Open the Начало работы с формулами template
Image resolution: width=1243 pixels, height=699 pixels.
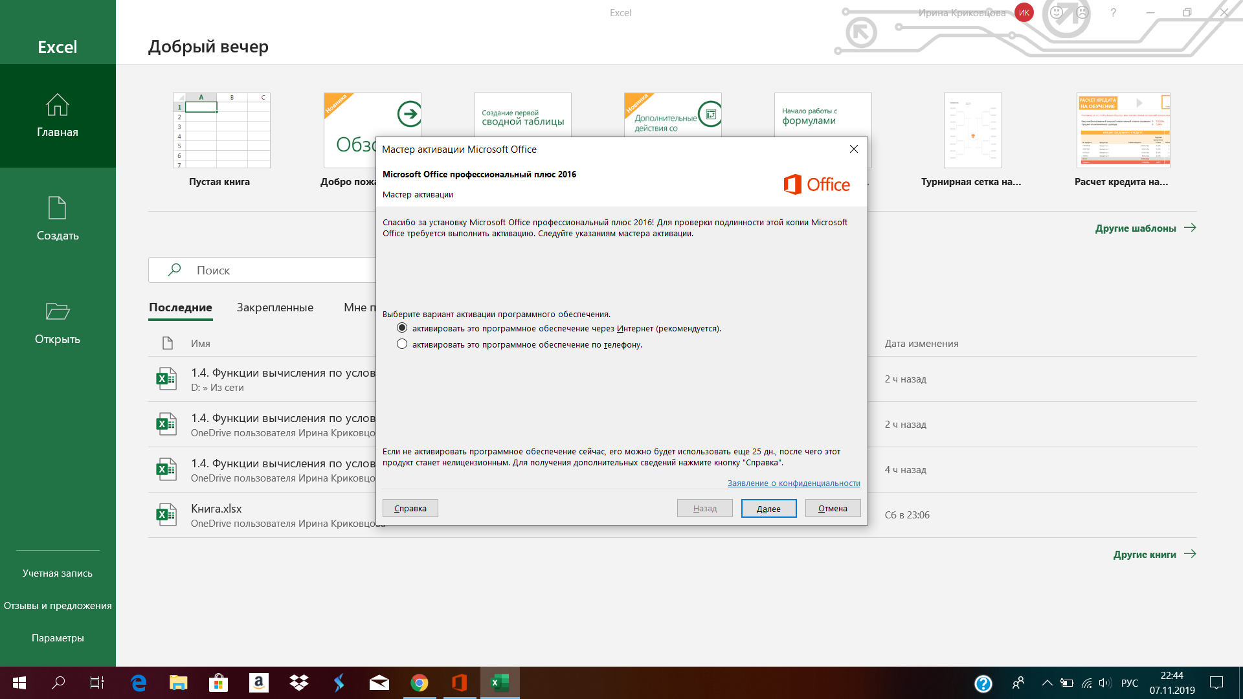[x=823, y=115]
